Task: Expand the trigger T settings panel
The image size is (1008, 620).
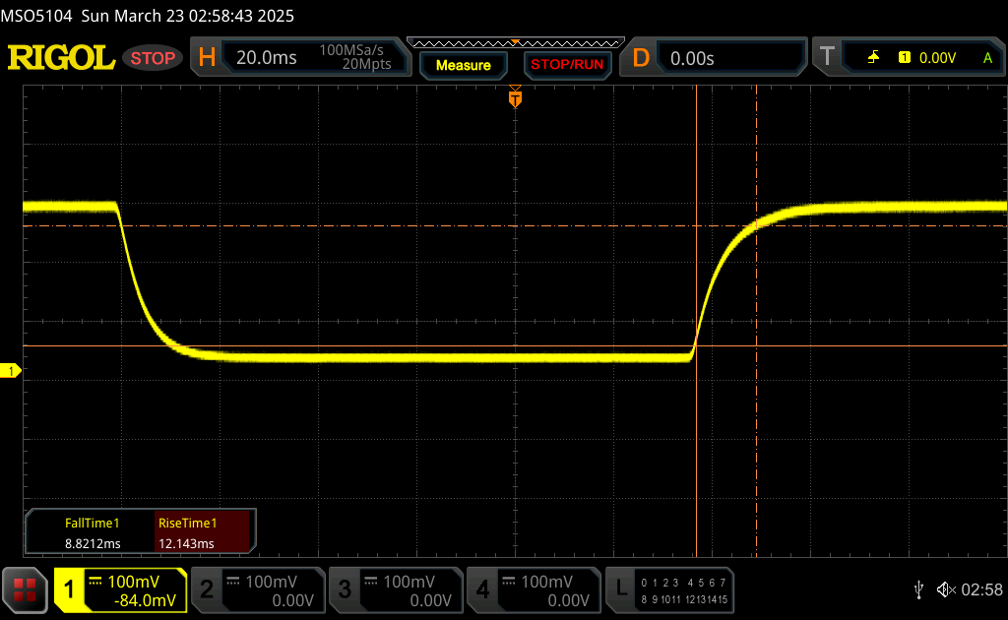Action: pyautogui.click(x=912, y=58)
